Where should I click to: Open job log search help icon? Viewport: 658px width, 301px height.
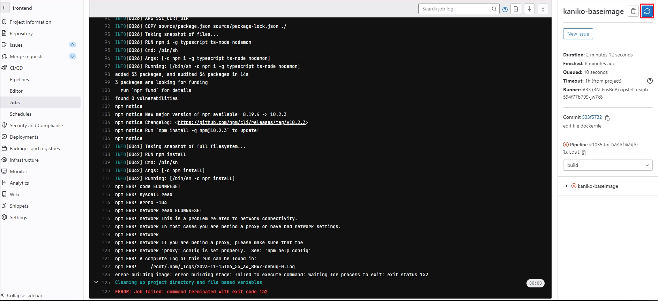(x=505, y=9)
